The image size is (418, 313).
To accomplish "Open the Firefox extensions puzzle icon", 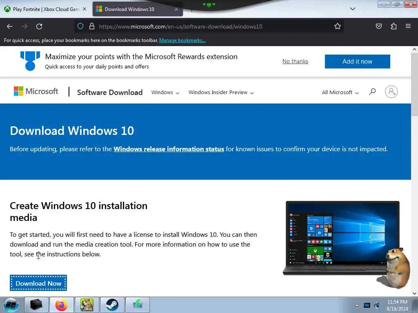I will coord(394,26).
